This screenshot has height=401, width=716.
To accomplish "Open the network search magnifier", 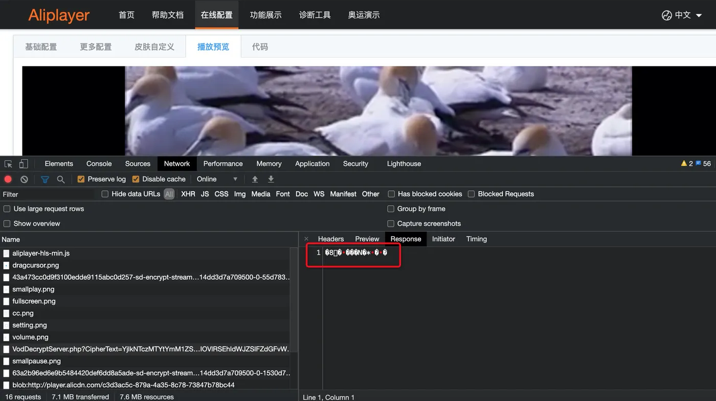I will coord(61,179).
